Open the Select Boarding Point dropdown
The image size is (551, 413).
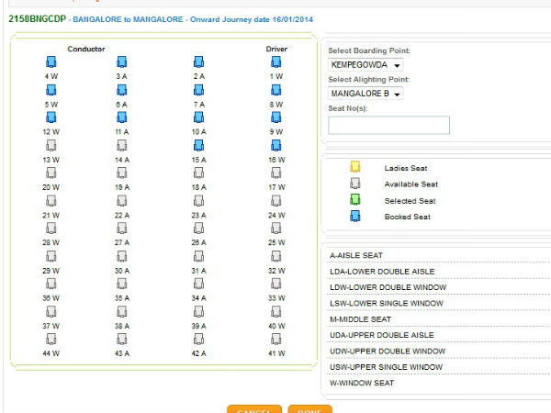[x=365, y=65]
